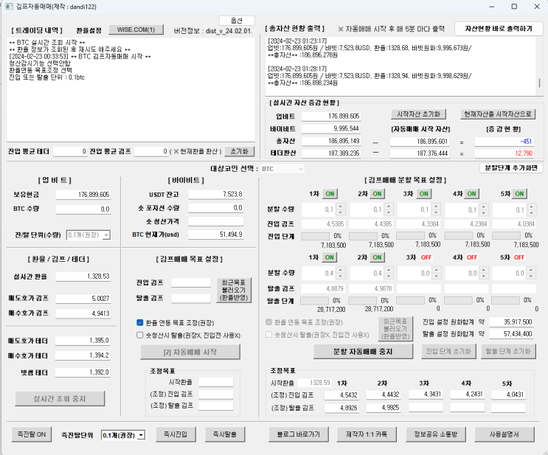Viewport: 548px width, 455px height.
Task: Click USDT 잔고 field showing 7,523.8
Action: [x=216, y=194]
